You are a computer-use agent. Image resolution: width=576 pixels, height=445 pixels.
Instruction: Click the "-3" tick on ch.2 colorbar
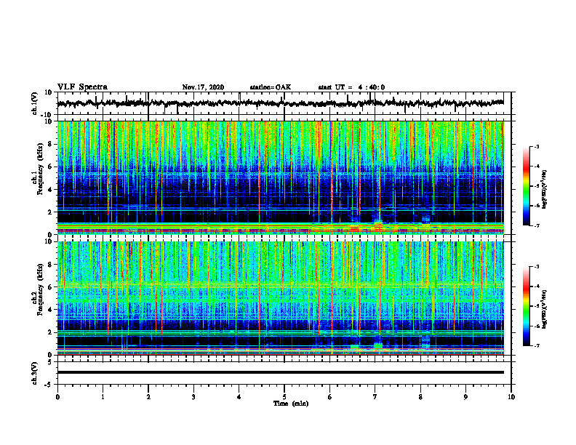pyautogui.click(x=537, y=267)
